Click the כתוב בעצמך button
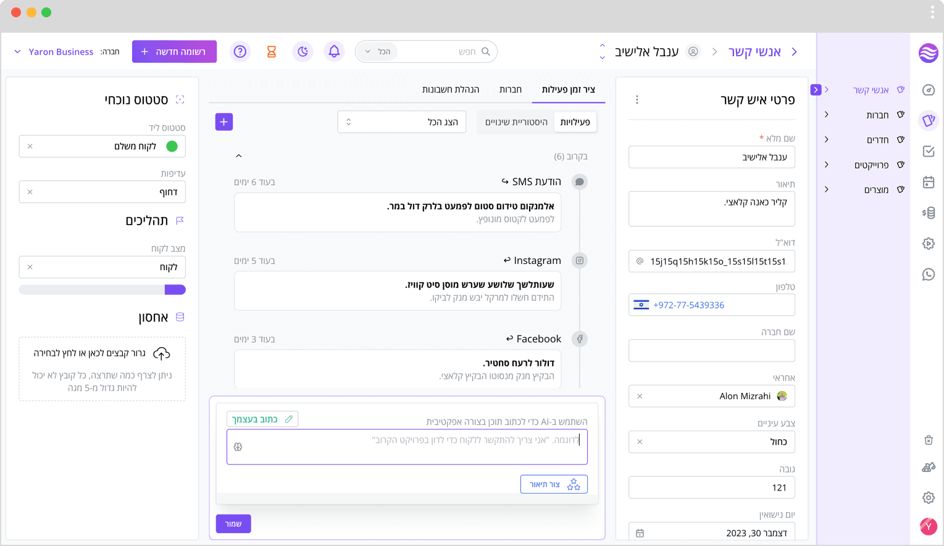The height and width of the screenshot is (546, 944). (x=262, y=419)
